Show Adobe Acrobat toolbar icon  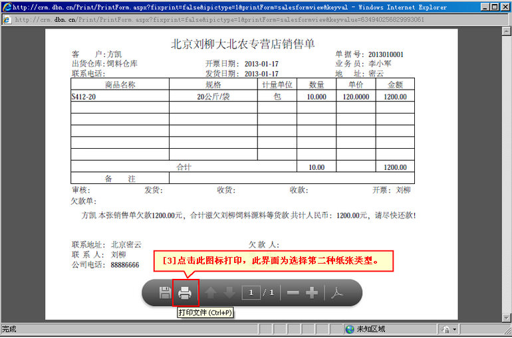coord(337,293)
